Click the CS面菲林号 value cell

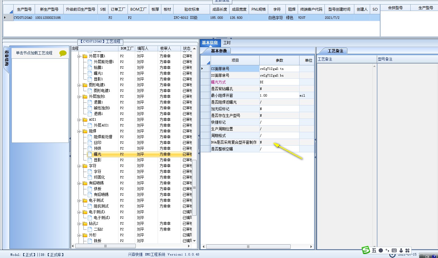(x=279, y=69)
